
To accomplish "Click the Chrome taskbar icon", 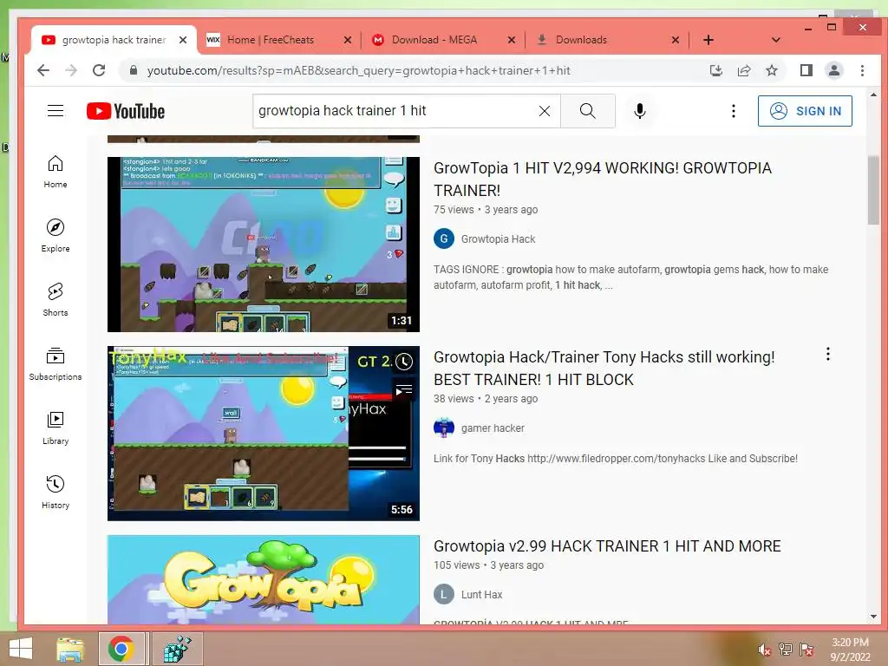I will (121, 649).
